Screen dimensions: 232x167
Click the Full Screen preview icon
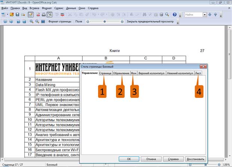43,22
